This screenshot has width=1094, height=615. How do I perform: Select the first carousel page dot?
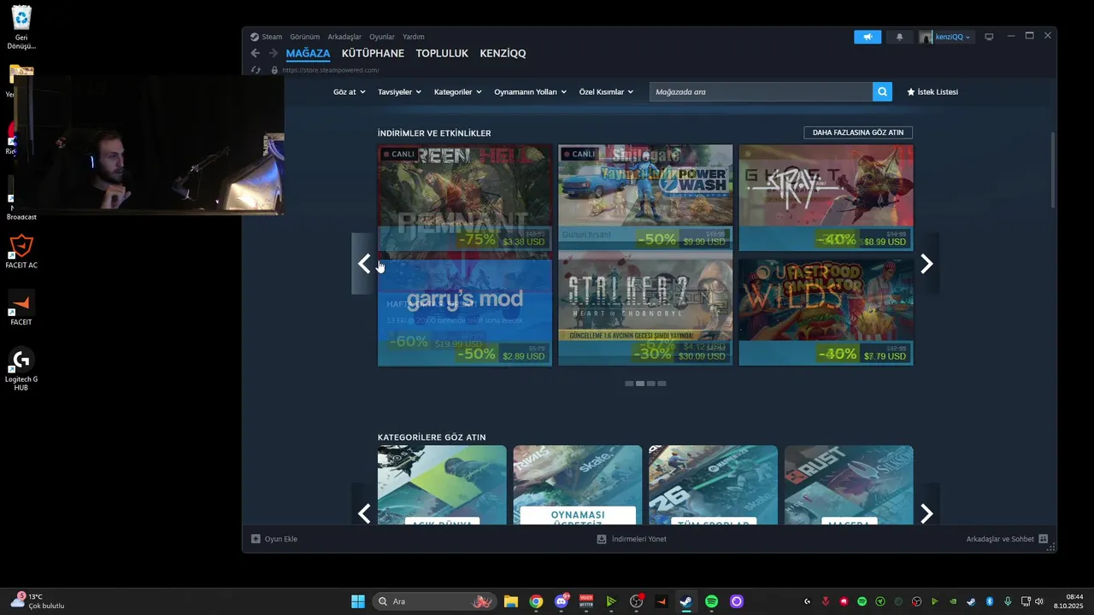(629, 384)
